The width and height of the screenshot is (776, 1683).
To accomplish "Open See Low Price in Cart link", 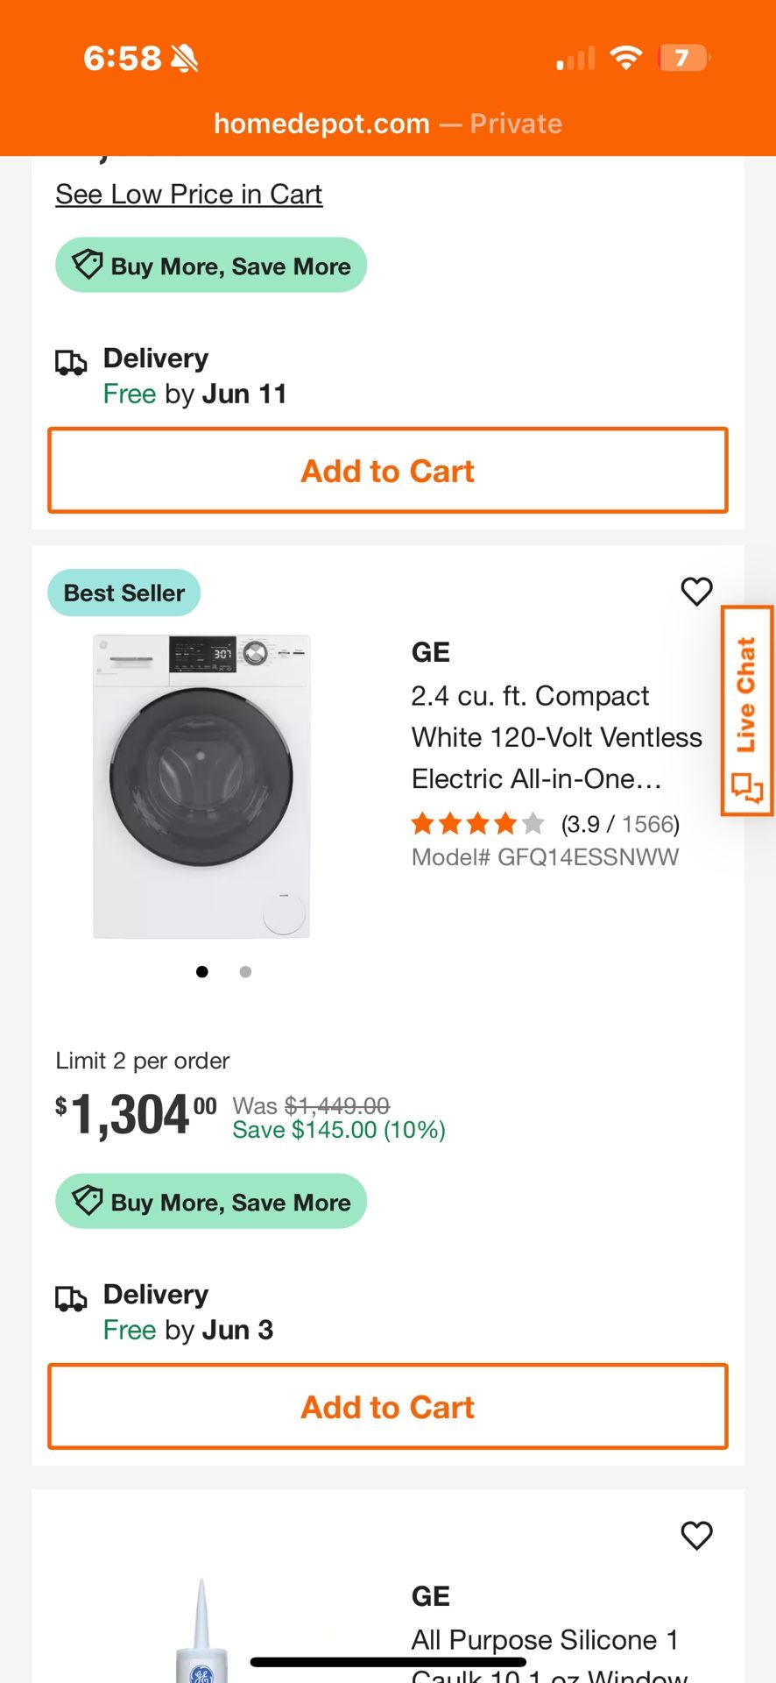I will (188, 194).
